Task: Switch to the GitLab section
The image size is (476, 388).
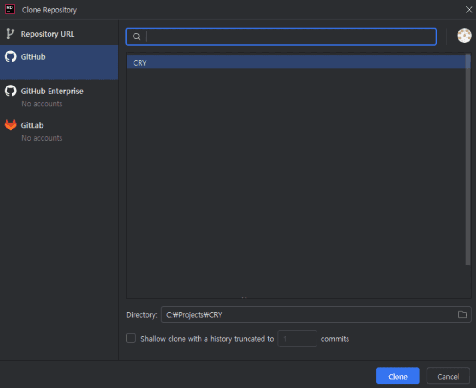Action: (59, 131)
